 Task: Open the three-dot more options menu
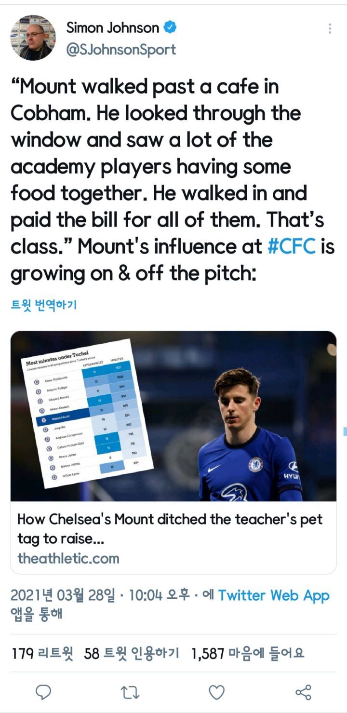[330, 28]
